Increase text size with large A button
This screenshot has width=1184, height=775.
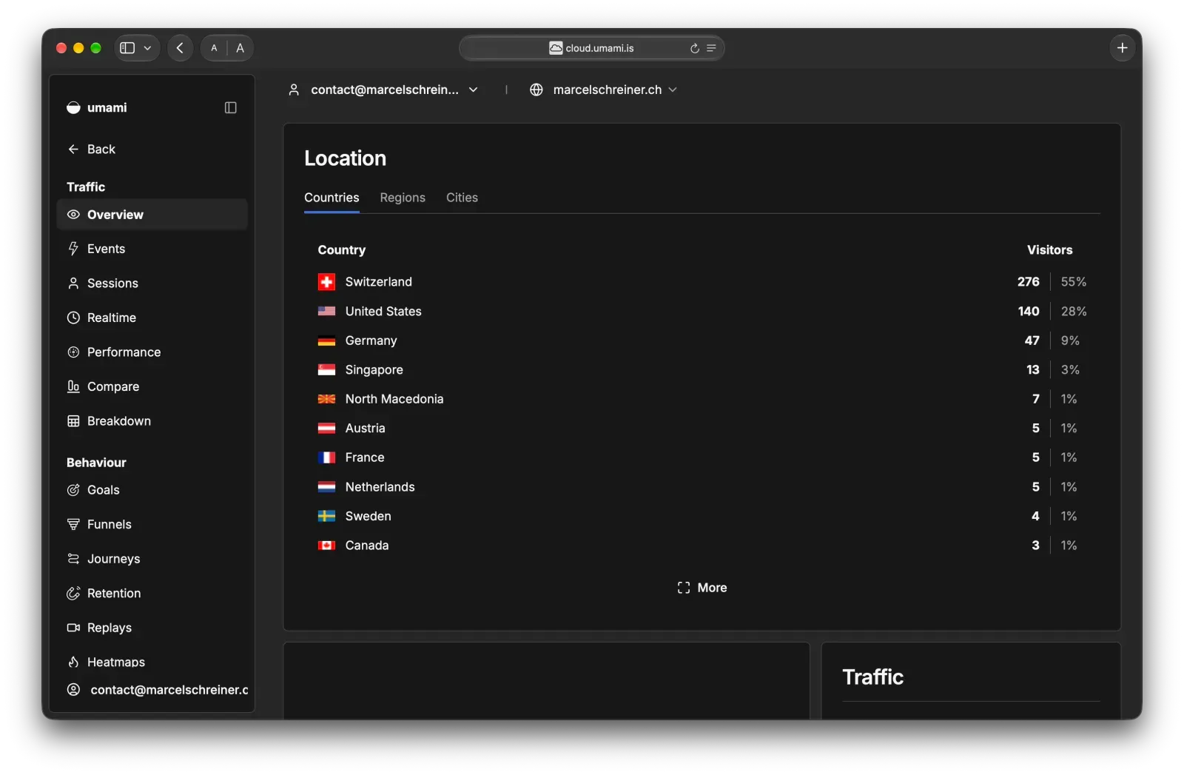click(240, 48)
